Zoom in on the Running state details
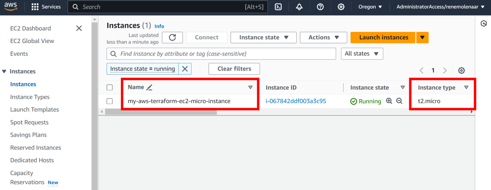This screenshot has width=491, height=190. coord(389,101)
